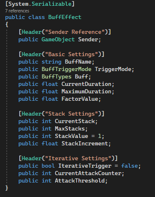Viewport: 155px width, 197px height.
Task: Click the "Stack Settings" header string
Action: [x=72, y=114]
